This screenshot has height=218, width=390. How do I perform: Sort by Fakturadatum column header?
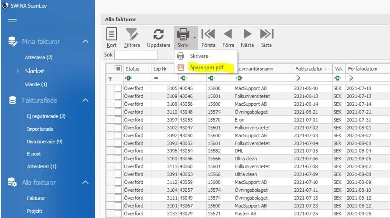click(312, 69)
